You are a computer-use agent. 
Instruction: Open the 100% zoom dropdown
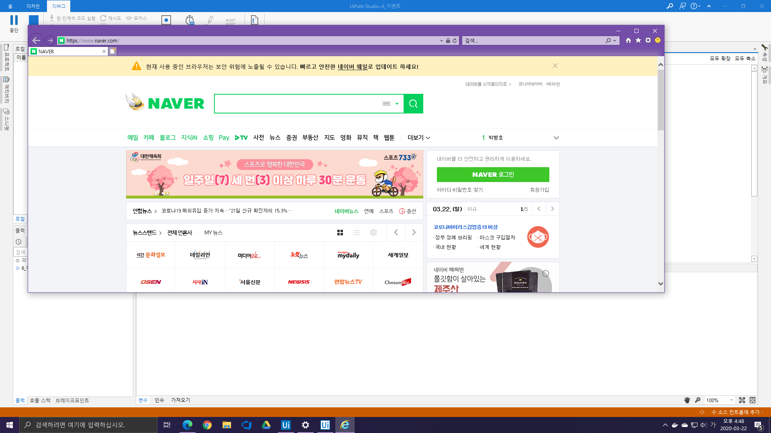point(731,400)
